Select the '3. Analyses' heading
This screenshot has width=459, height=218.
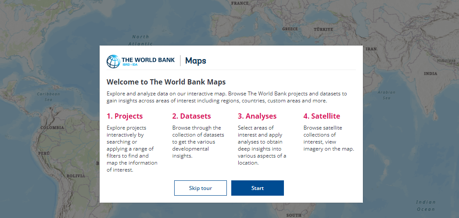coord(257,116)
